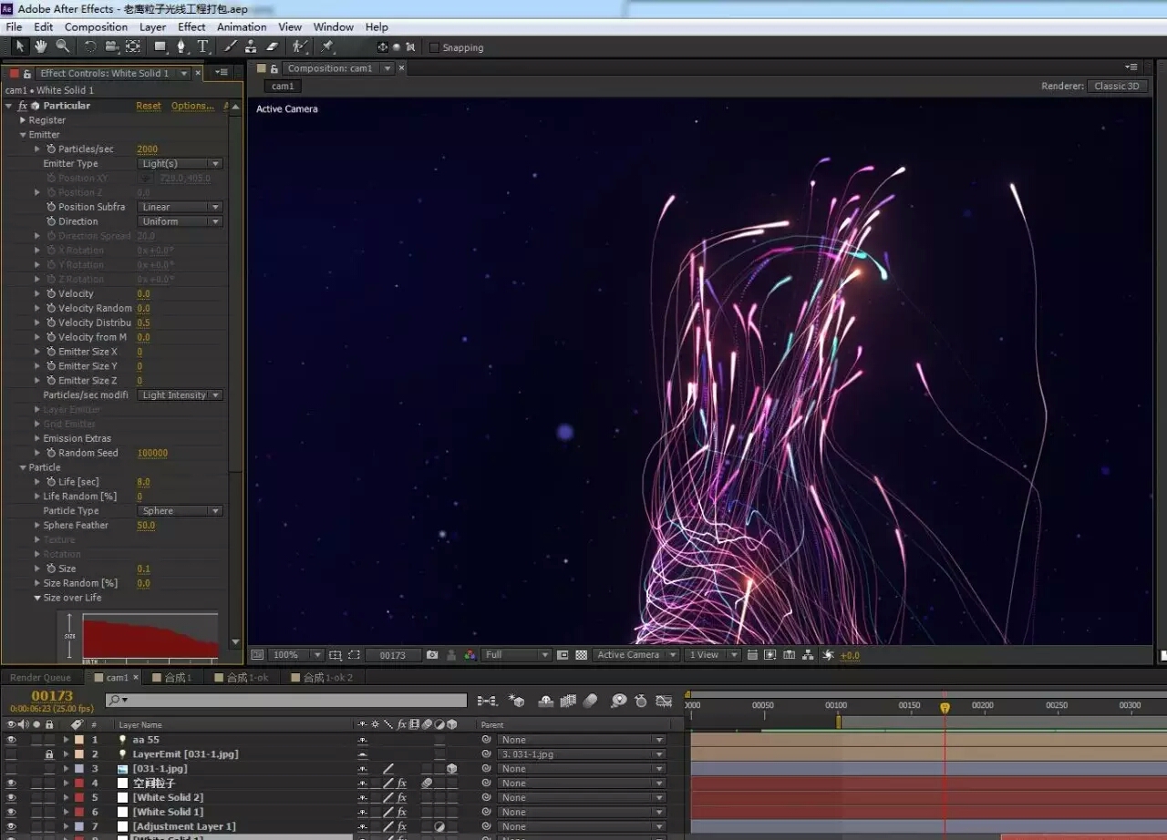Choose the Pen tool
The width and height of the screenshot is (1167, 840).
tap(181, 46)
